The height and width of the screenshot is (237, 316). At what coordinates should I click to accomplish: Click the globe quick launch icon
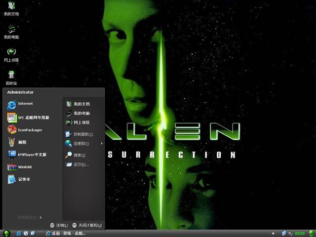26,234
